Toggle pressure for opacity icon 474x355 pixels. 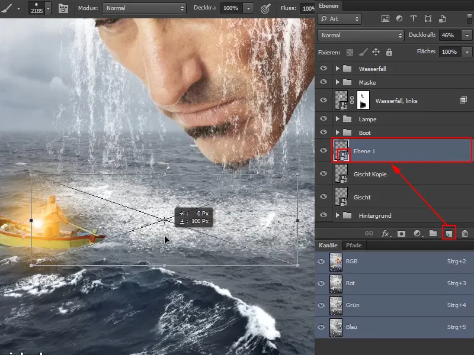[x=265, y=8]
